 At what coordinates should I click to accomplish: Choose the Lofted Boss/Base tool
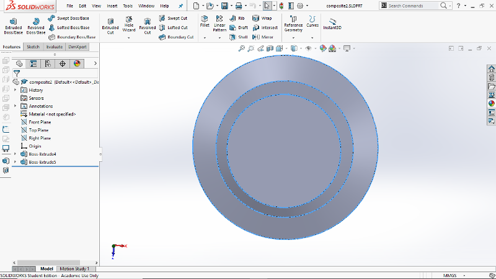[69, 27]
